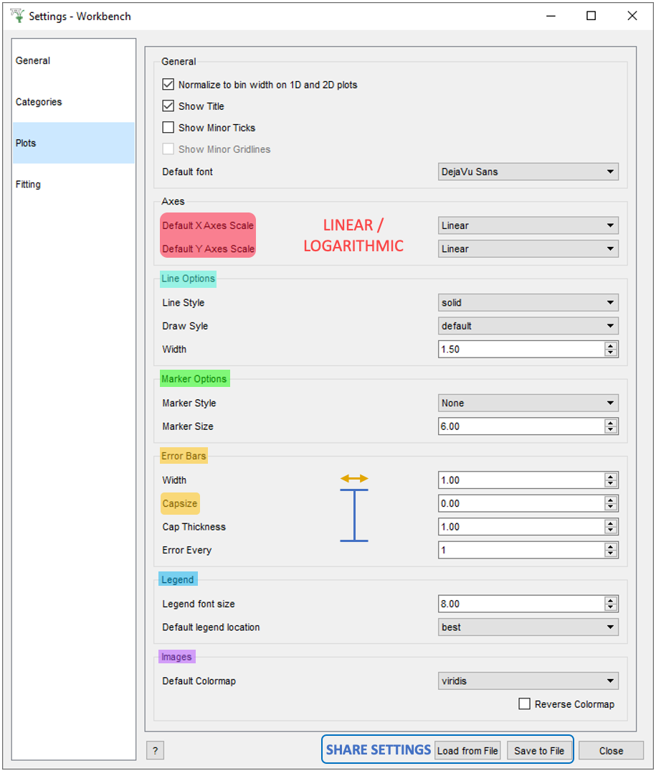Toggle the Reverse Colormap checkbox
Image resolution: width=656 pixels, height=771 pixels.
[x=525, y=704]
